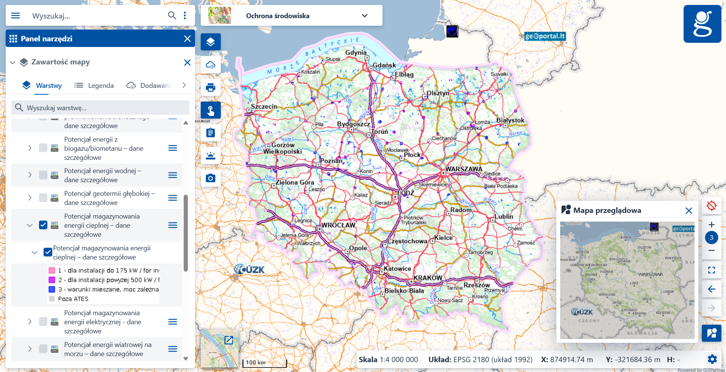Screen dimensions: 726x372
Task: Click the zoom level 3 indicator
Action: (x=712, y=238)
